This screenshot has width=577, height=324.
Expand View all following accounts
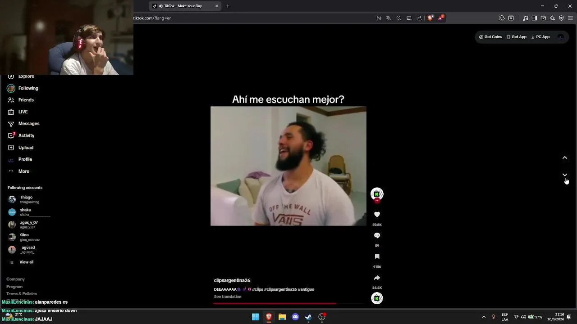pyautogui.click(x=21, y=262)
